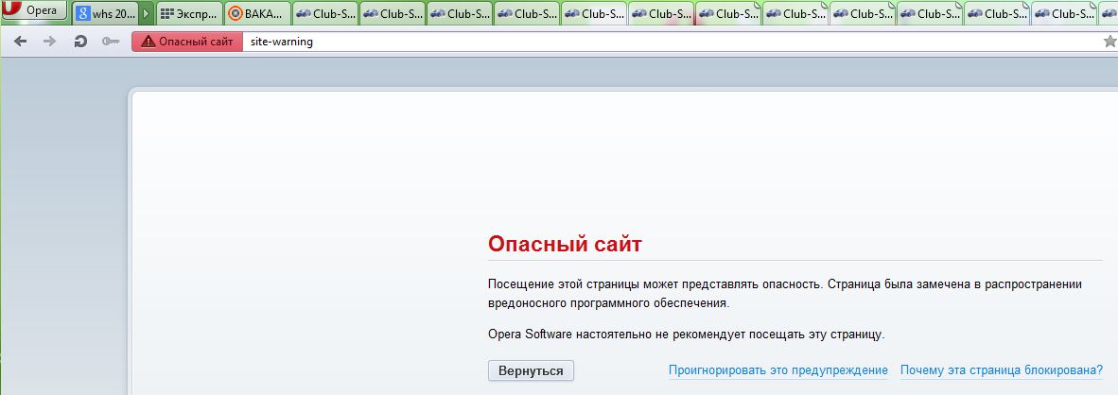Screen dimensions: 1118x395
Task: Click the grid icon on Экспр tab
Action: [x=167, y=14]
